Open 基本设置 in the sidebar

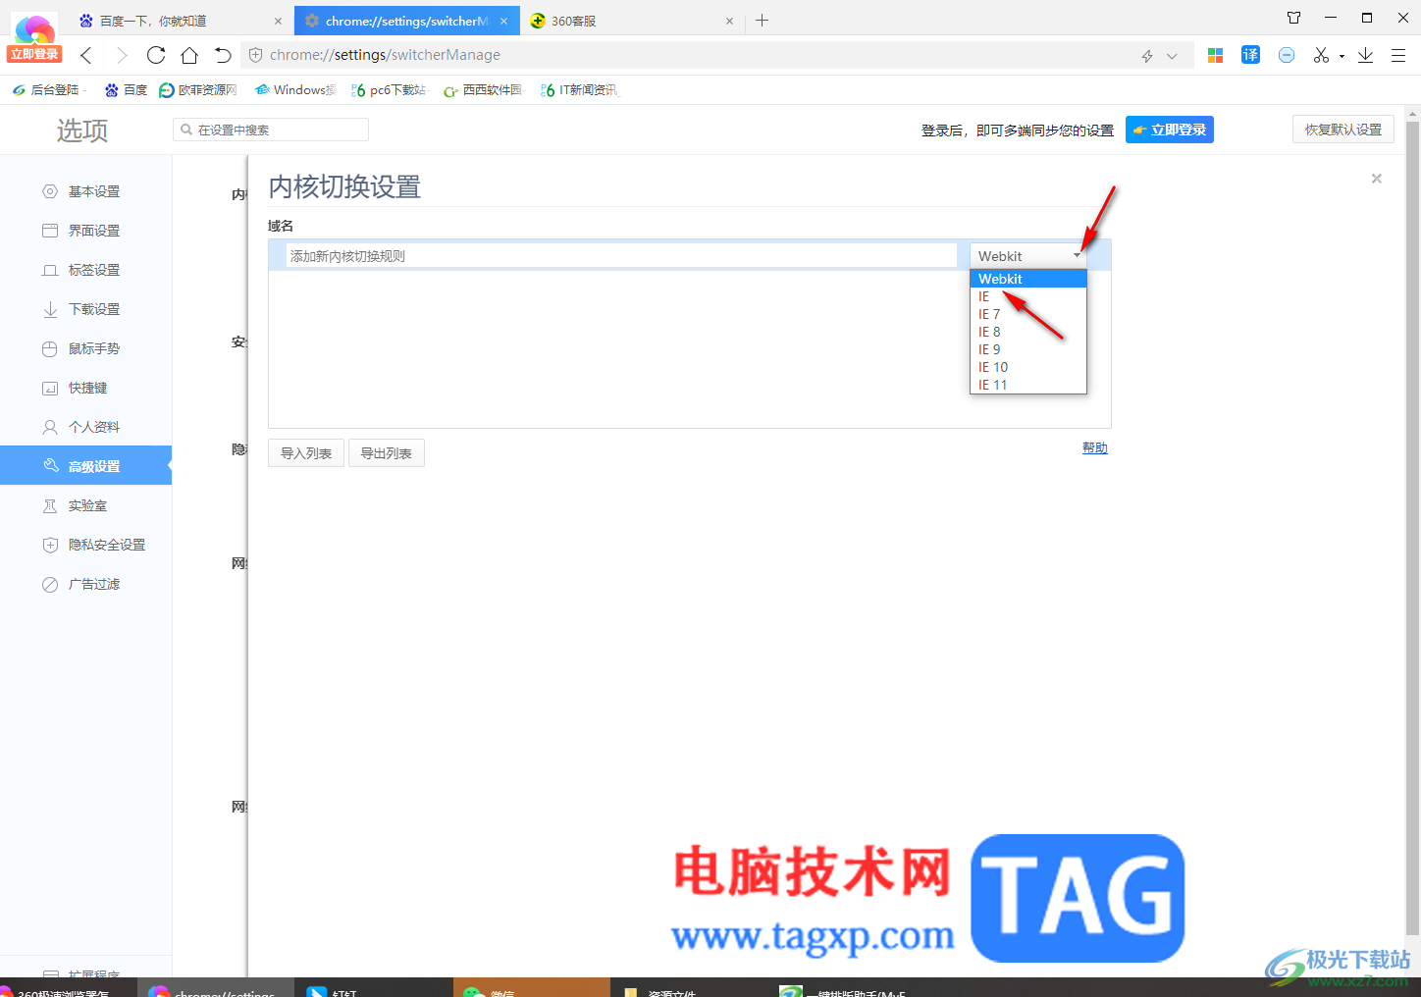(85, 191)
